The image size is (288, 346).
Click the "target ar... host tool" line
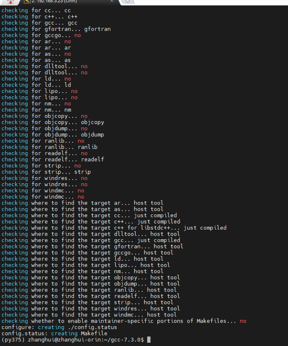pos(82,203)
